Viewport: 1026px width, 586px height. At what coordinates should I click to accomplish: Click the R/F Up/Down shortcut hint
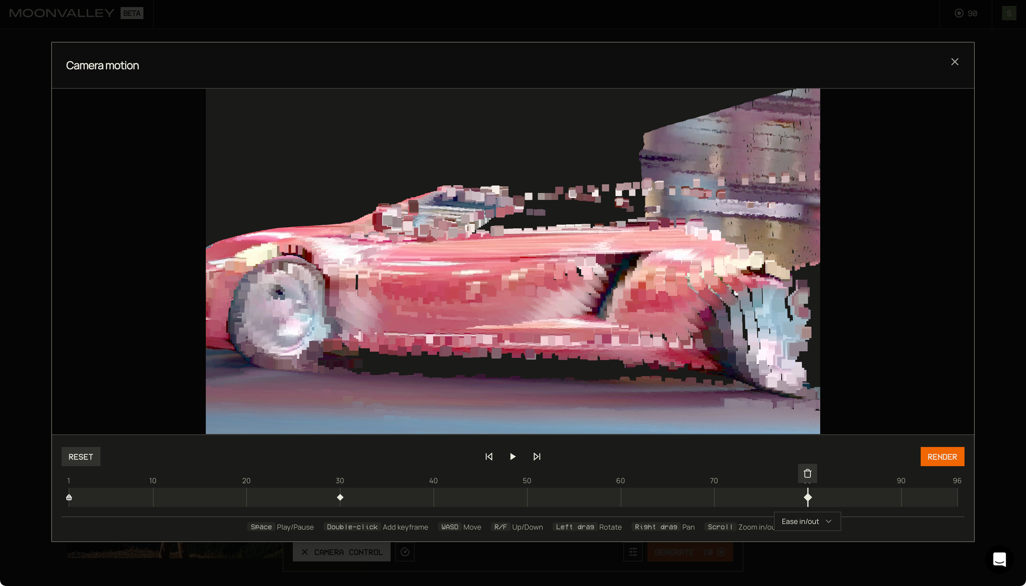click(x=517, y=527)
